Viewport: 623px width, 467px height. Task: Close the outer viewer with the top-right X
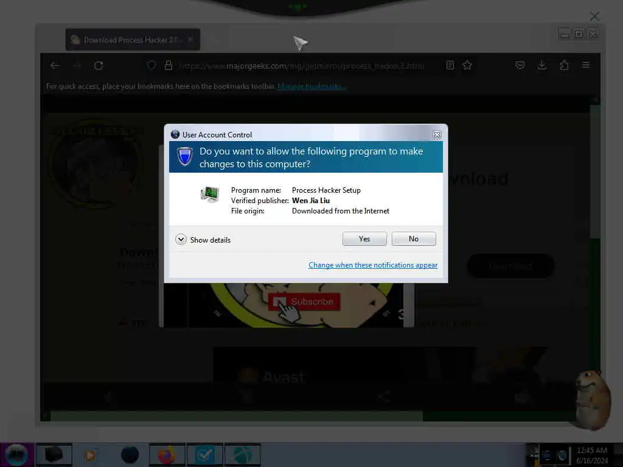pos(594,16)
